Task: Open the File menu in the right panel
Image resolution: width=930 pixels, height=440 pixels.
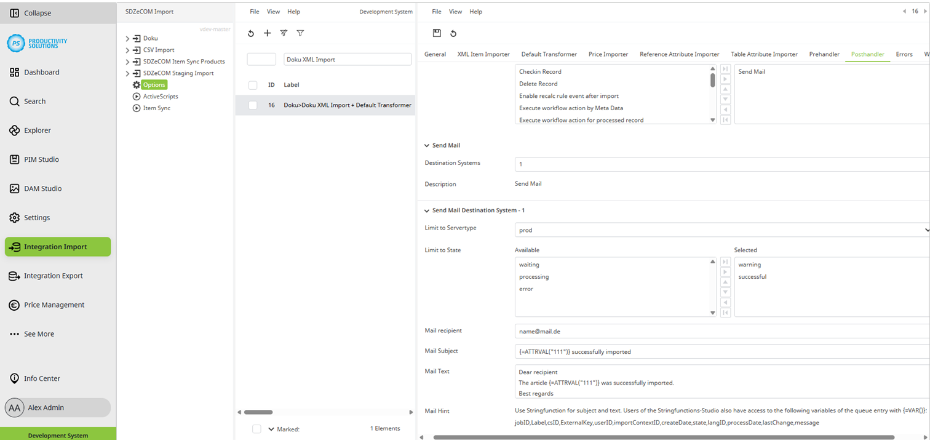Action: 437,11
